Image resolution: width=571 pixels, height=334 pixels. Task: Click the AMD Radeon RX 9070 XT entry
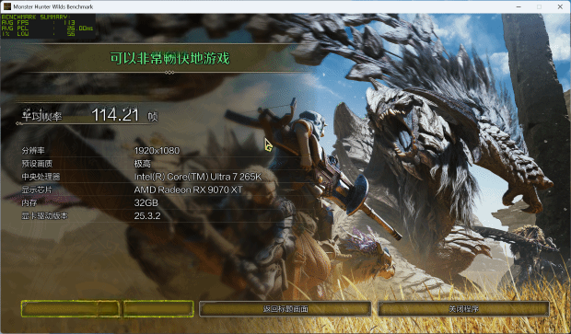188,190
